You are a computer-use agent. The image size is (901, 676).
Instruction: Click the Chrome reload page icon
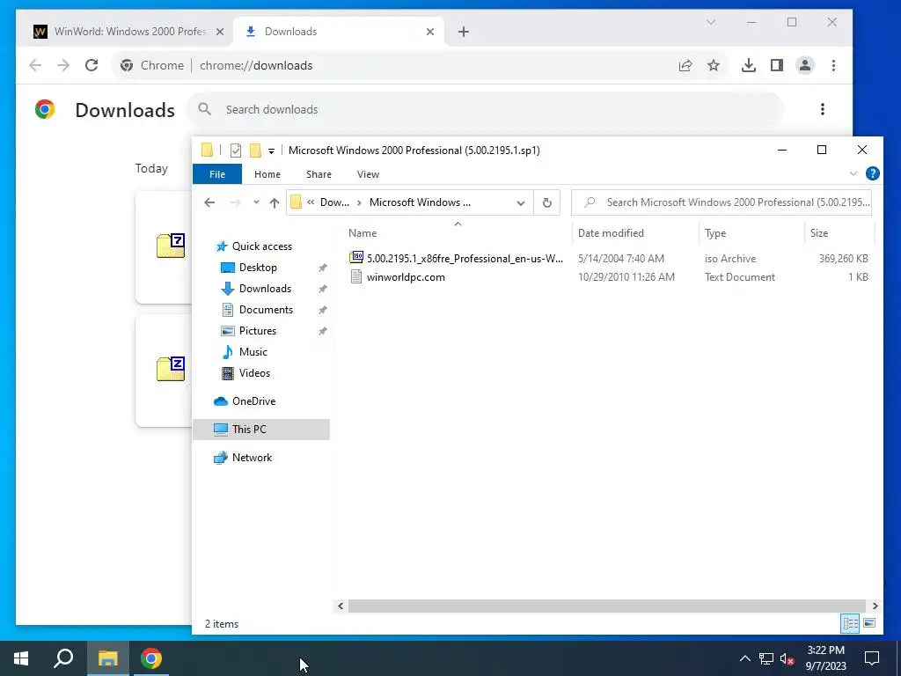[92, 65]
